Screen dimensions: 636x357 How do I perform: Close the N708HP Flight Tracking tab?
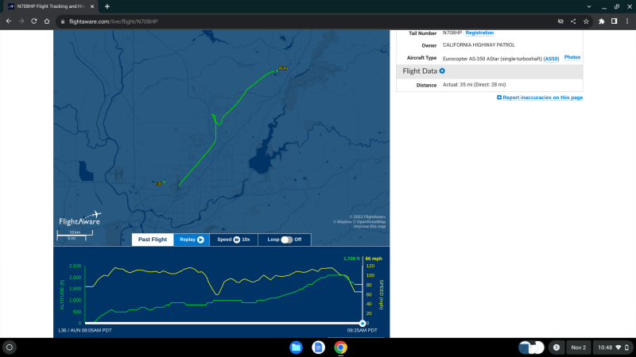[92, 6]
